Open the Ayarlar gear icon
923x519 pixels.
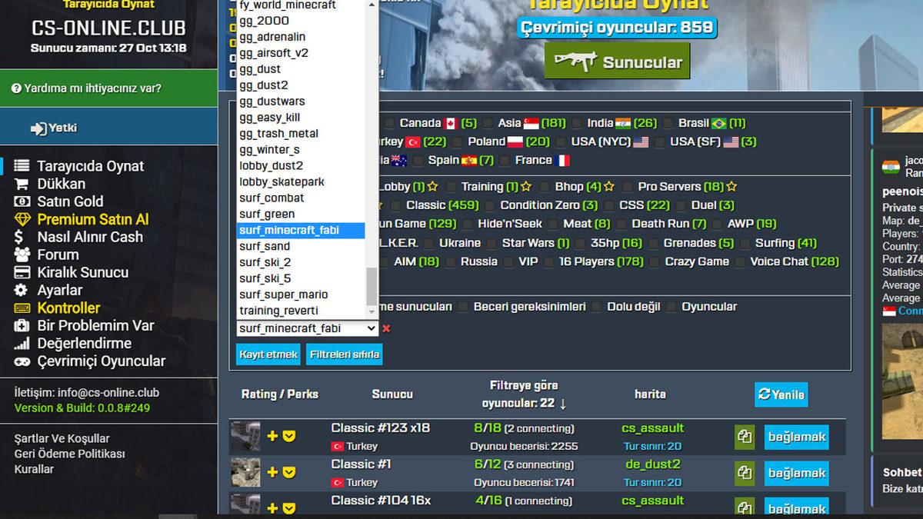tap(21, 289)
